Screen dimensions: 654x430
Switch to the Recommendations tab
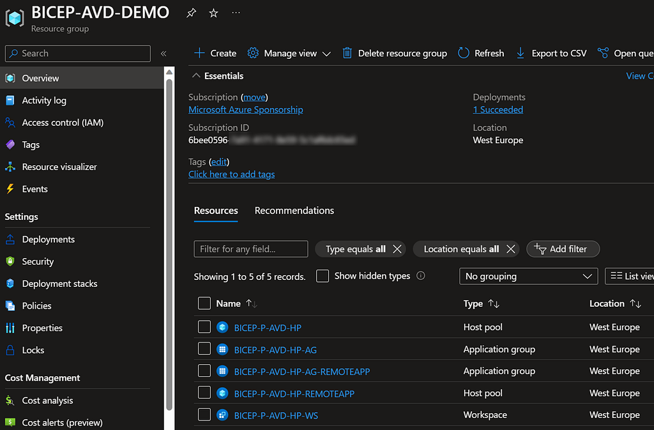(x=294, y=211)
